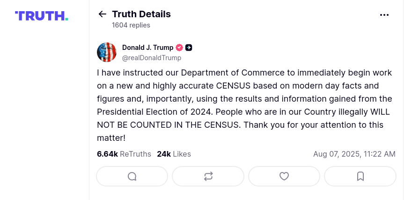The width and height of the screenshot is (412, 200).
Task: Open the three-dot more options menu
Action: 384,14
